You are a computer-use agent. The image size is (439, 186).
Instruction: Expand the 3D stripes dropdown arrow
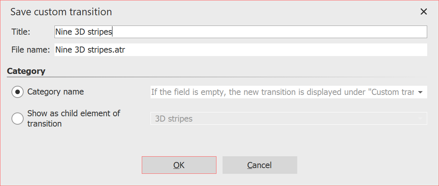click(x=420, y=119)
